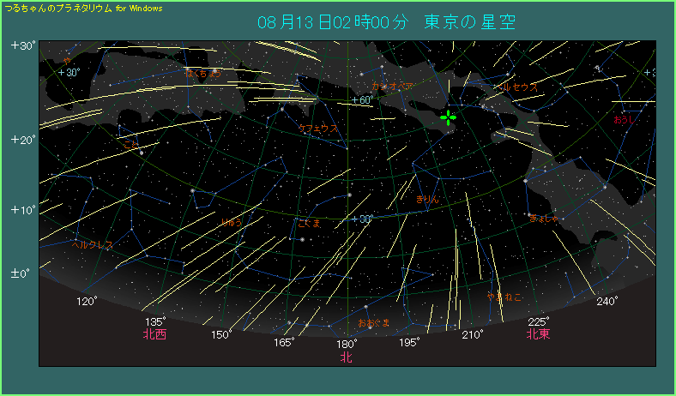676x396 pixels.
Task: Select the 北 direction label under 180°
Action: [347, 357]
